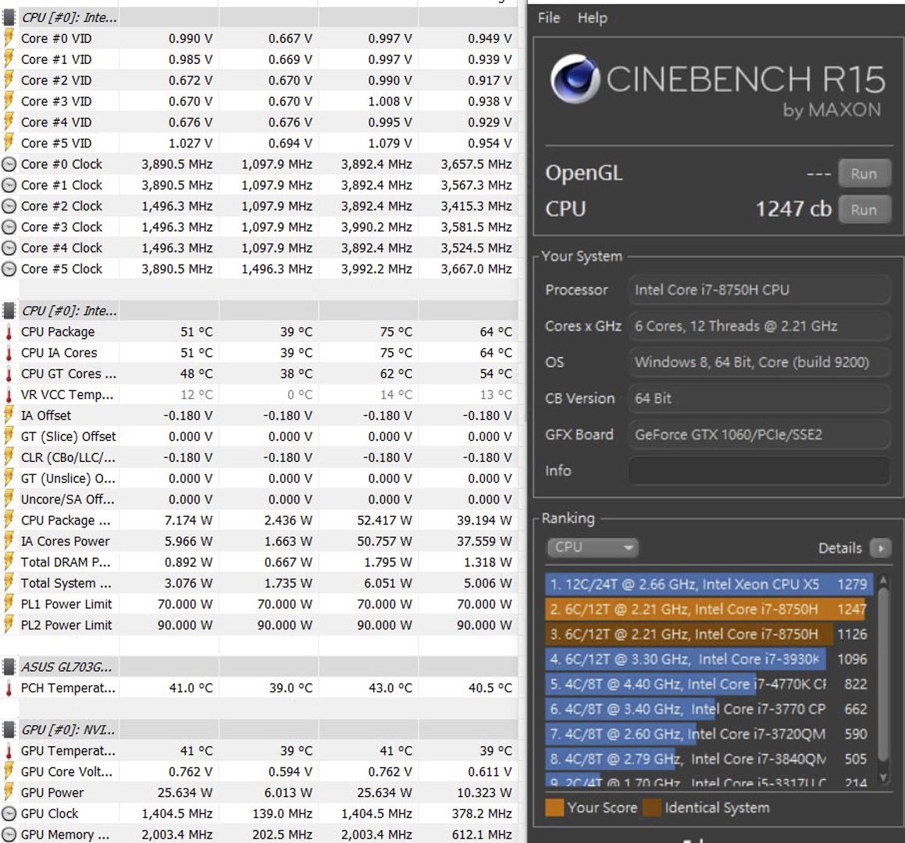Select the i7-3930K 1096 ranking entry

709,659
